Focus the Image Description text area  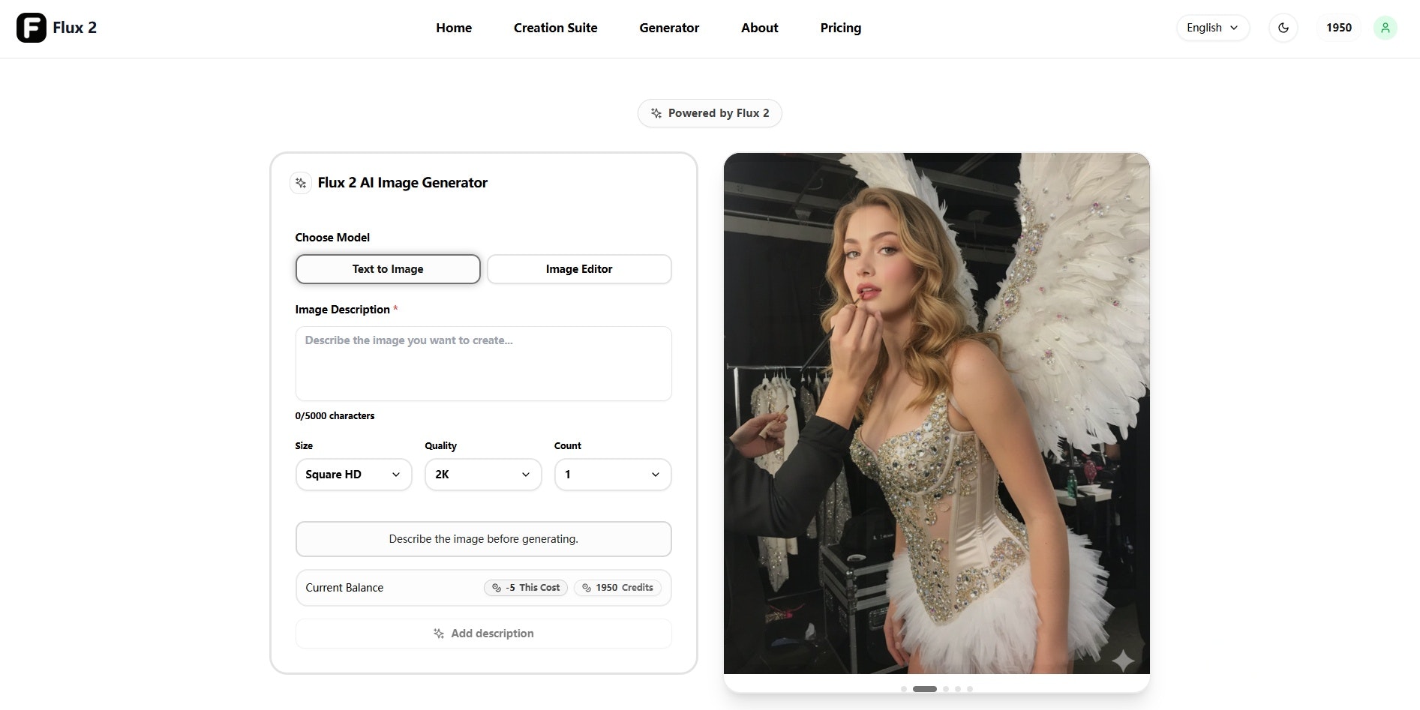tap(483, 364)
